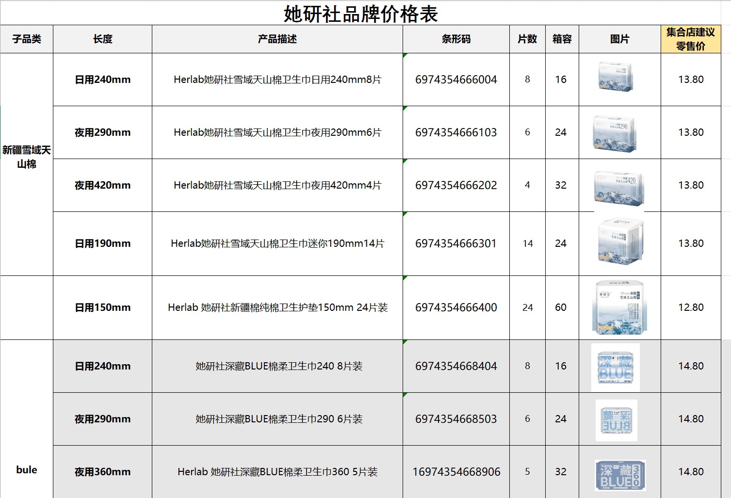Select barcode cell '6974354666004'

coord(456,80)
